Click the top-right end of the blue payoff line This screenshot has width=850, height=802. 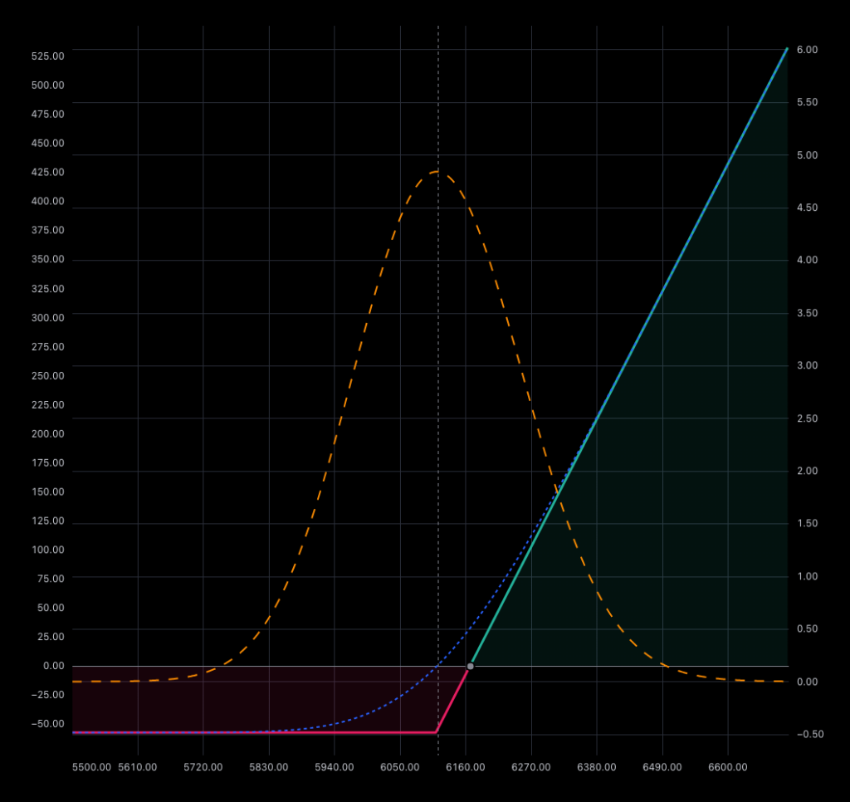point(786,50)
